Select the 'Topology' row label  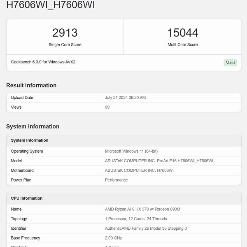pyautogui.click(x=19, y=219)
